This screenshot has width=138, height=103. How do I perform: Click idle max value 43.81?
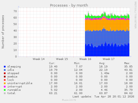128,70
